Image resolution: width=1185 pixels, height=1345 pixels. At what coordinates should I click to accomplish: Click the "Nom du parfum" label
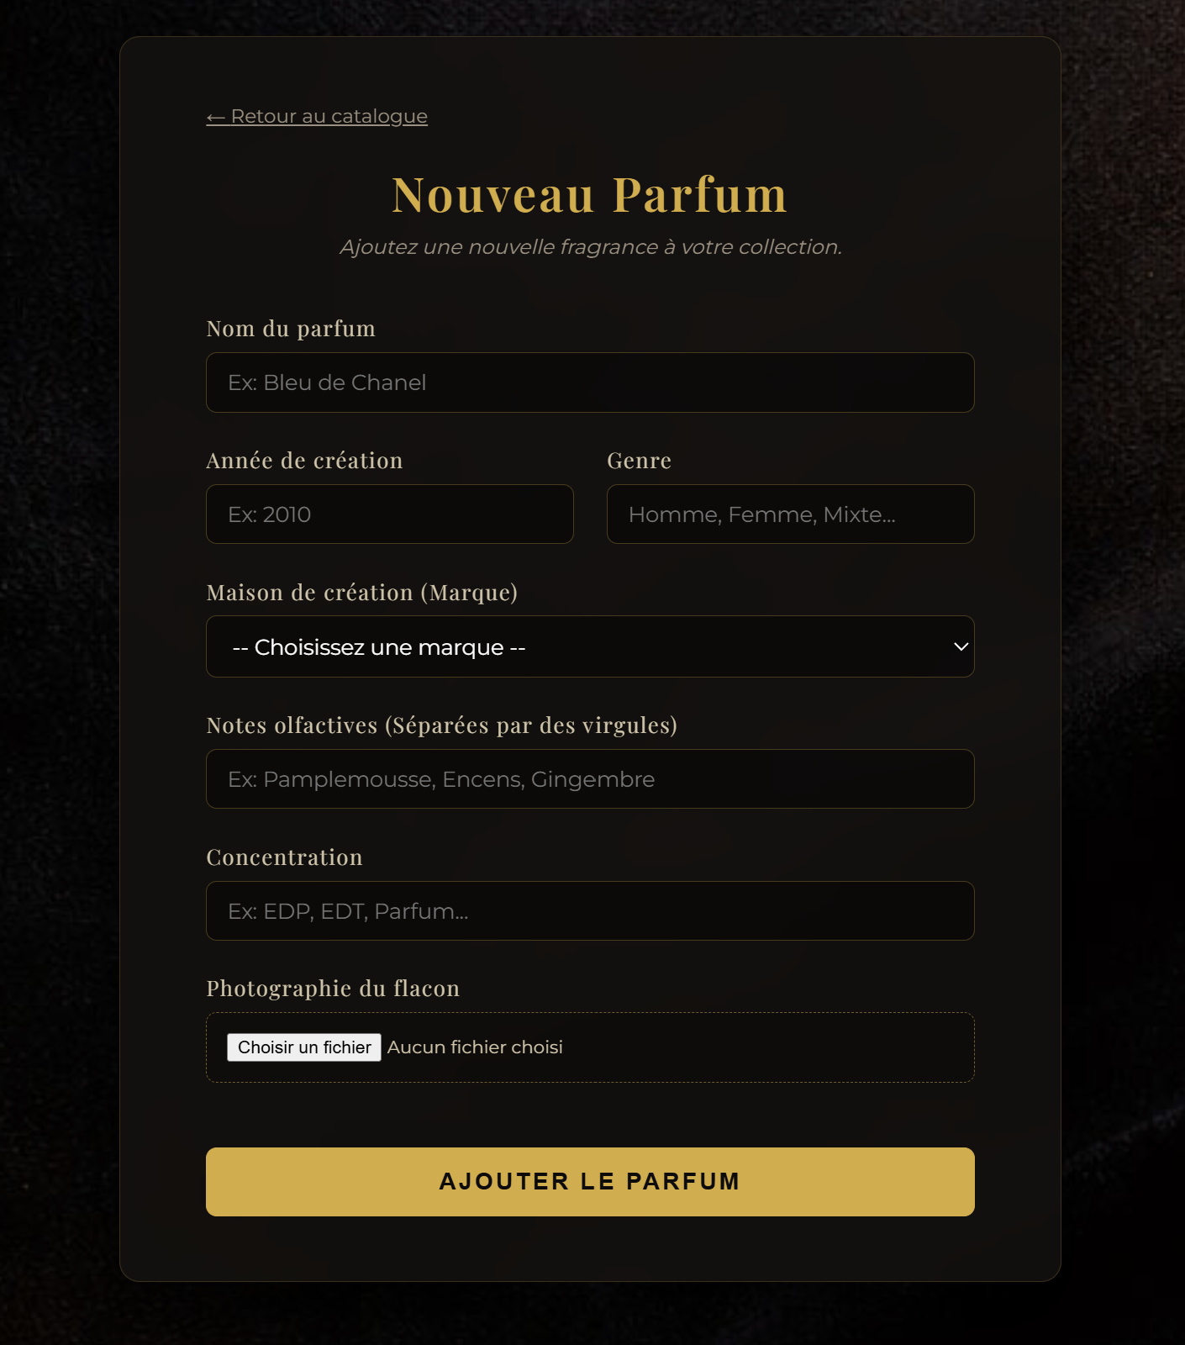pos(291,329)
